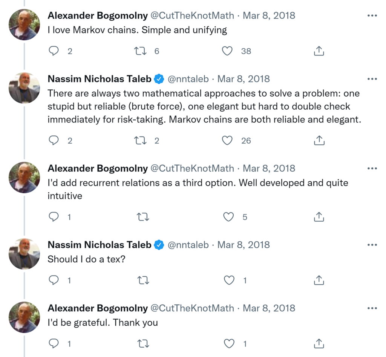
Task: Like the "I love Markov chains" tweet
Action: tap(227, 51)
